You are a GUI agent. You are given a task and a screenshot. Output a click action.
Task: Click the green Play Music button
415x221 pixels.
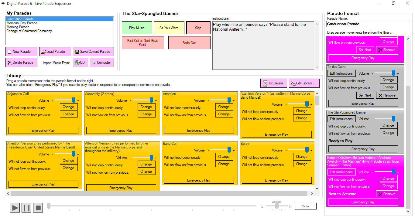[137, 28]
